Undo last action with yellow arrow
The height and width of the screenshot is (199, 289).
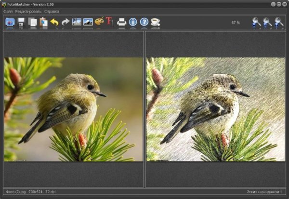(54, 22)
